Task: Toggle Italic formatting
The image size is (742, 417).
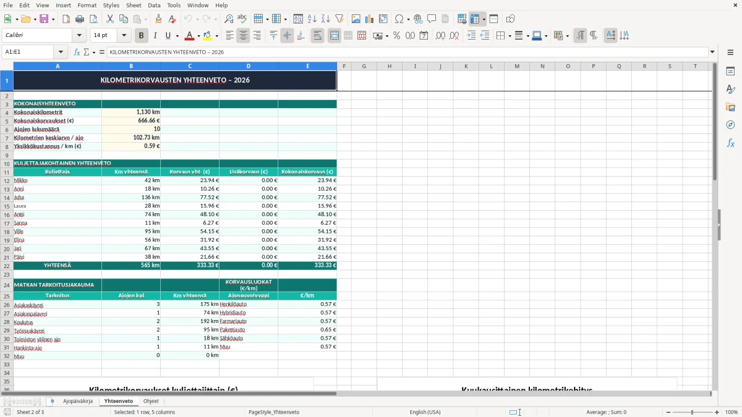Action: [155, 36]
